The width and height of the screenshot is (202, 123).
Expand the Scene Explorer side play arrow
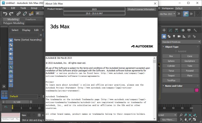coord(4,86)
